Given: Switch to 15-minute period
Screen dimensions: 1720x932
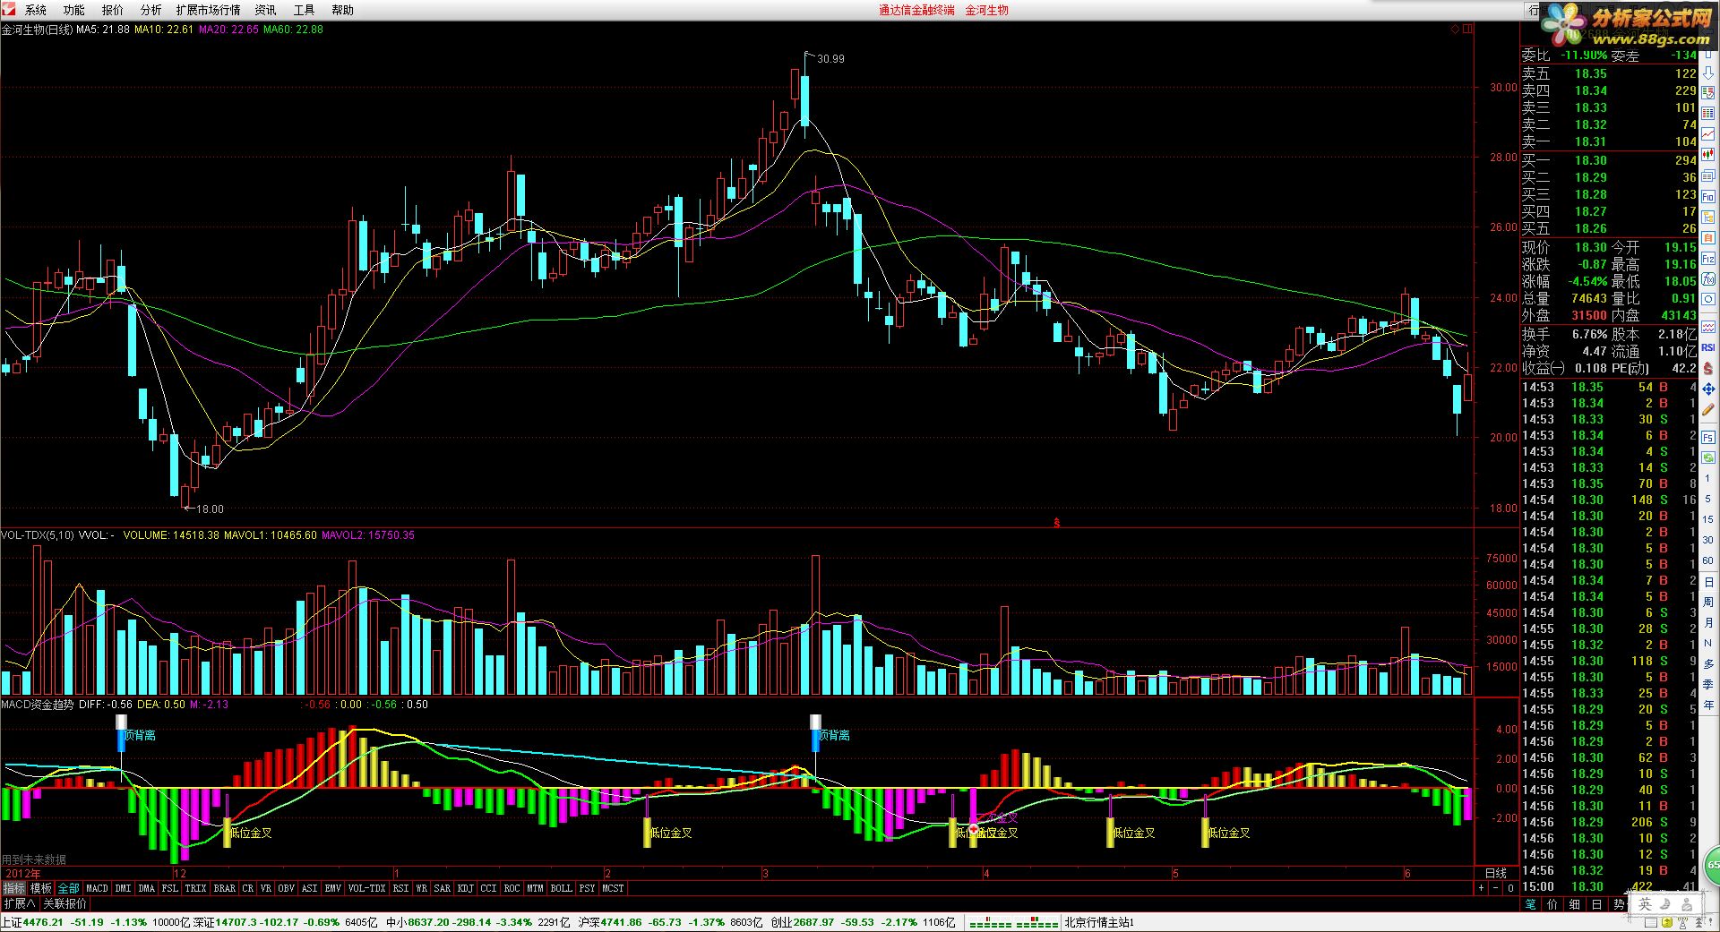Looking at the screenshot, I should [x=1708, y=519].
